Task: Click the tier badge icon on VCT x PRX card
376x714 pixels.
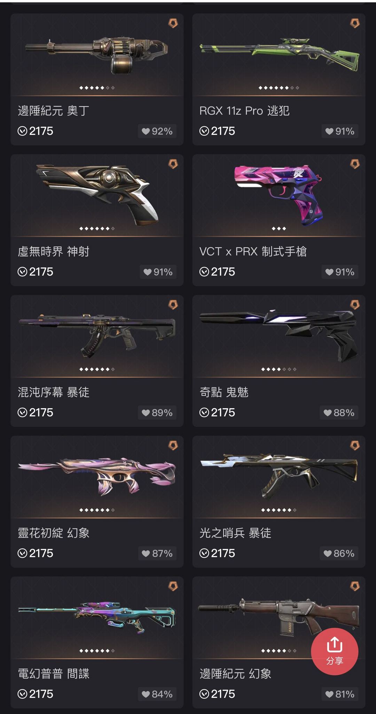Action: (x=355, y=164)
